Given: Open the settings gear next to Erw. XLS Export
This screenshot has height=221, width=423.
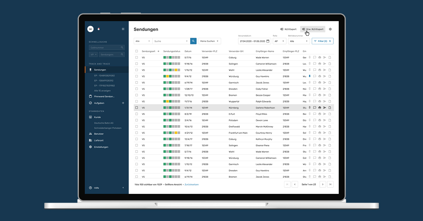Looking at the screenshot, I should 330,29.
